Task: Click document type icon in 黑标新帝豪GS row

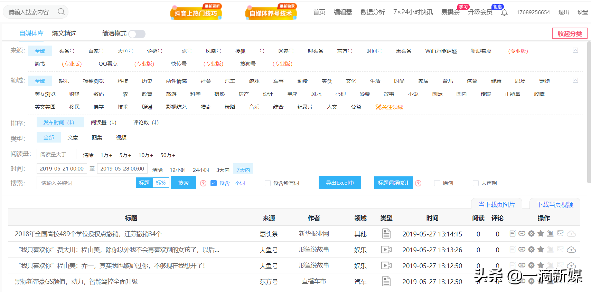Action: tap(386, 281)
